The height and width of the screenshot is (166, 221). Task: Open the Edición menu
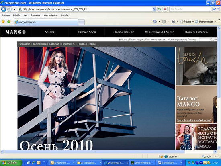17,16
